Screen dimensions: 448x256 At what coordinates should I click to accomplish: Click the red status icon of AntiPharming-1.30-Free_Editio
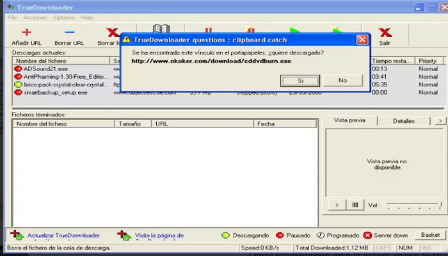click(x=18, y=77)
